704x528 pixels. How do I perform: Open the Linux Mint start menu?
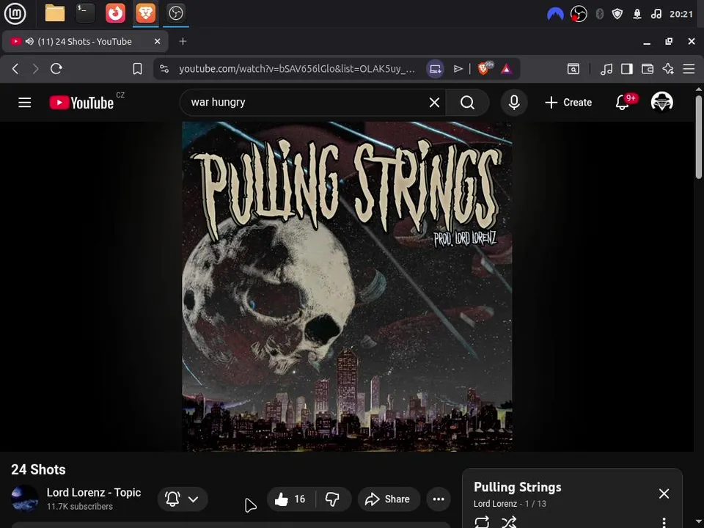click(x=15, y=13)
